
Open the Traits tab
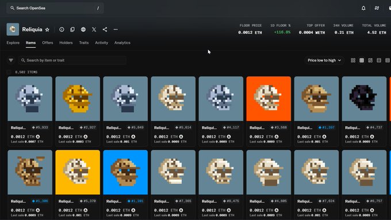84,43
